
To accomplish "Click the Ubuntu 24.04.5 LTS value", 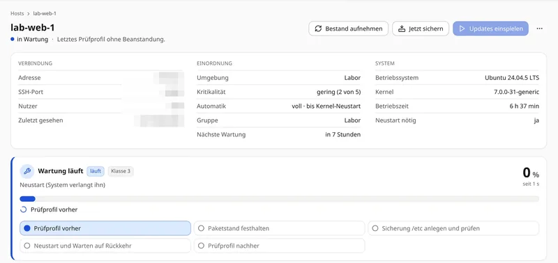I will point(512,78).
